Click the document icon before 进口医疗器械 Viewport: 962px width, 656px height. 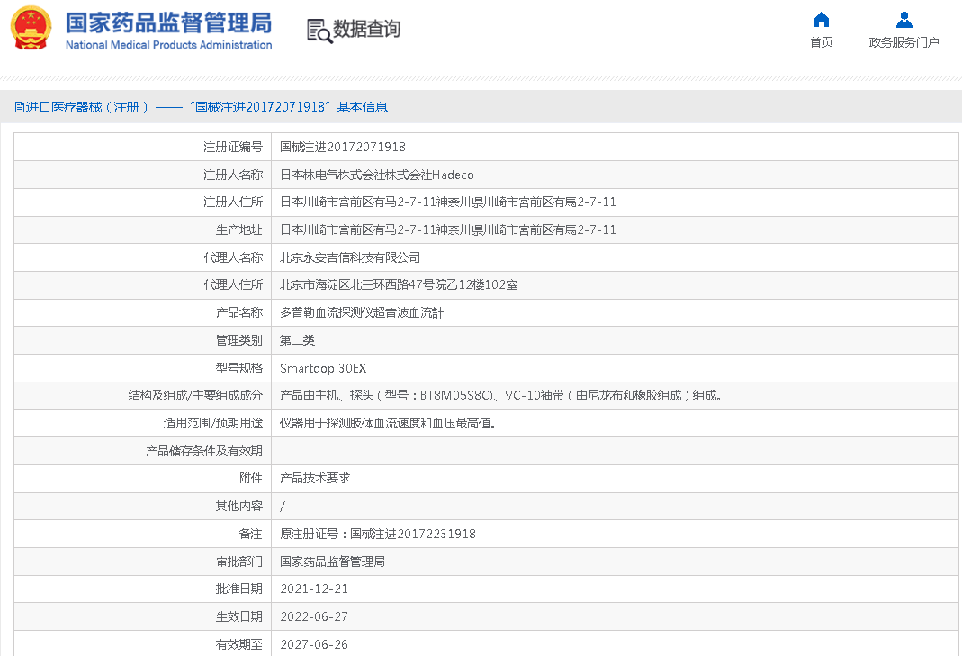click(x=19, y=107)
